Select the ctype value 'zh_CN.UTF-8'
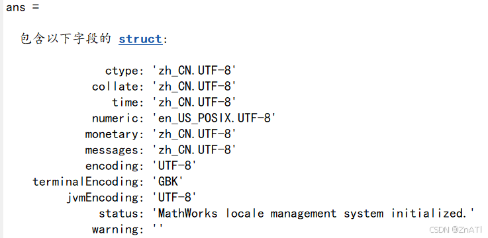 [x=194, y=71]
